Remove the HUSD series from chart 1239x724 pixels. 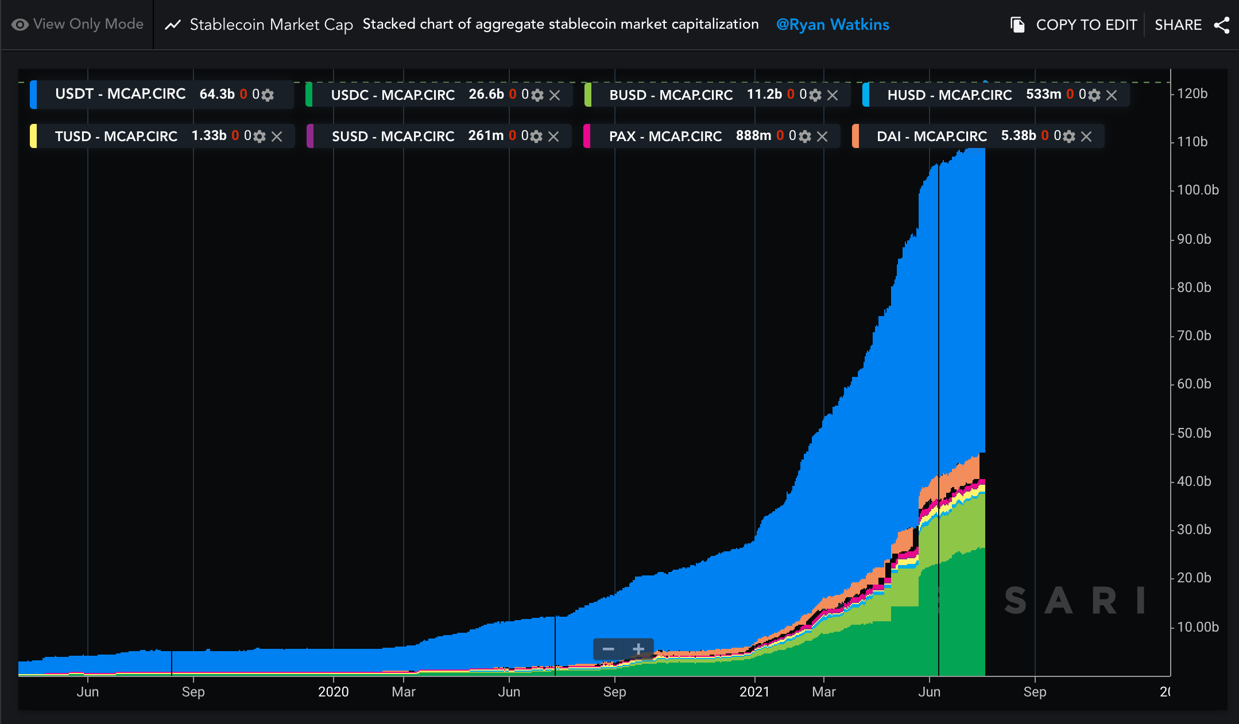coord(1112,95)
